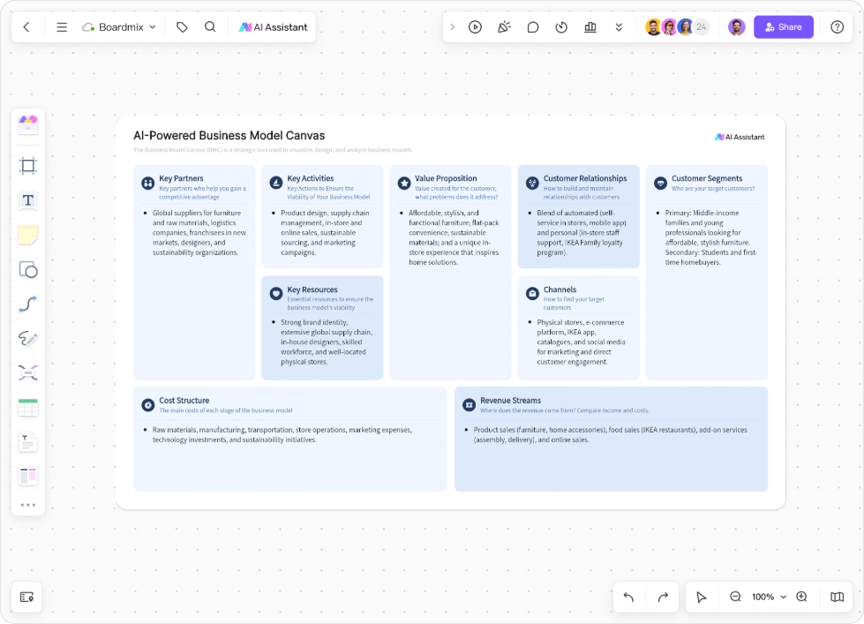864x624 pixels.
Task: Open the pages panel icon at bottom left
Action: (x=27, y=597)
